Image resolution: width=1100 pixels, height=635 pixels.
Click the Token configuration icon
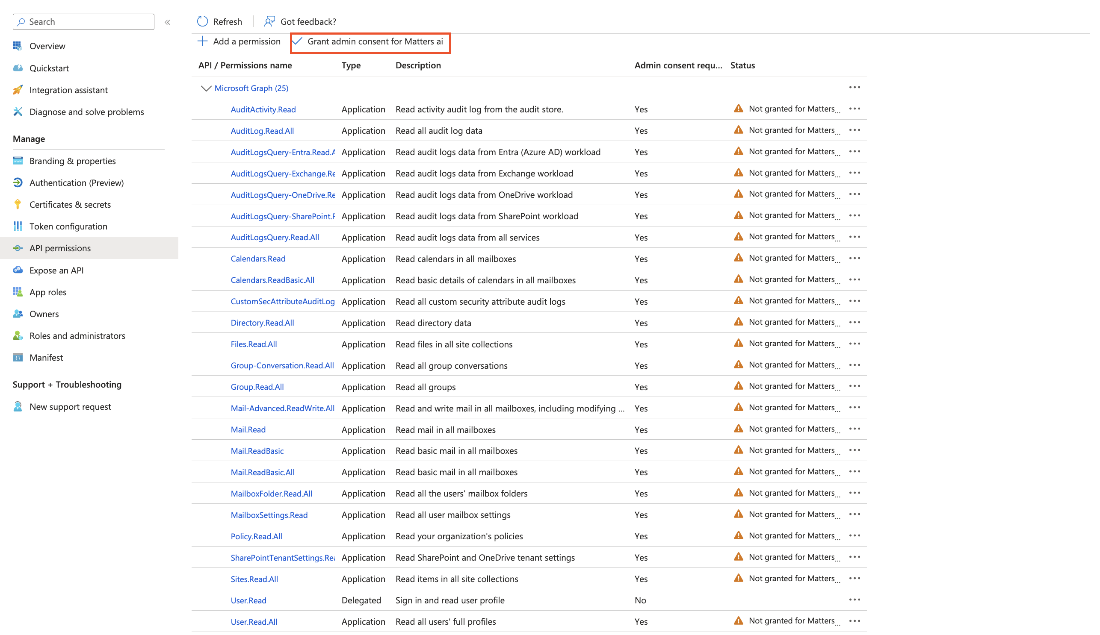click(x=18, y=226)
